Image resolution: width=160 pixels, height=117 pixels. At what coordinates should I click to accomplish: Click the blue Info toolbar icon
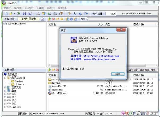[75, 14]
